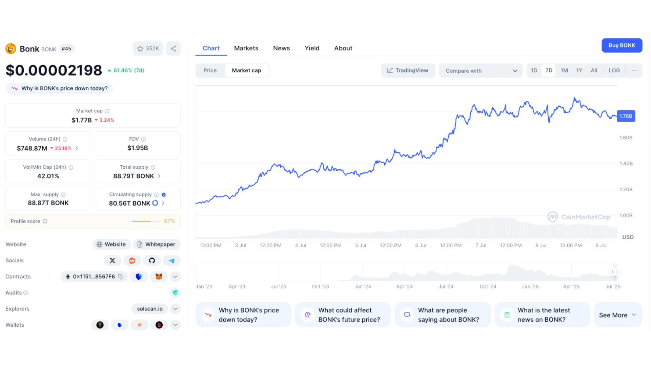
Task: Switch chart to Market cap view
Action: pyautogui.click(x=246, y=70)
